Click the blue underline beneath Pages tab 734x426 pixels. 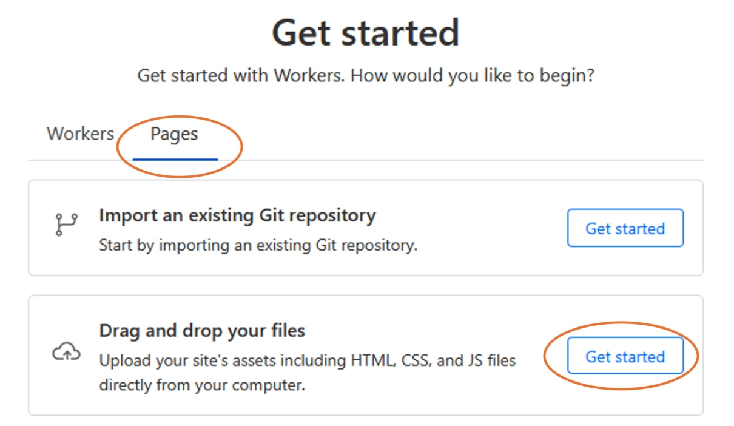click(x=175, y=160)
